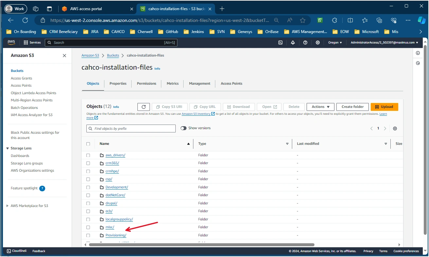Open object list preferences gear
The width and height of the screenshot is (429, 257).
click(x=395, y=128)
